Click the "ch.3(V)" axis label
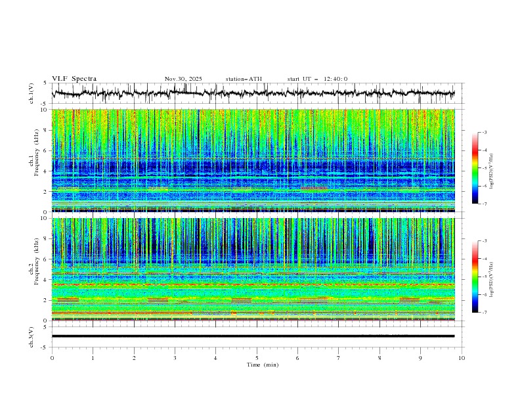Viewport: 520px width, 402px height. pyautogui.click(x=32, y=337)
